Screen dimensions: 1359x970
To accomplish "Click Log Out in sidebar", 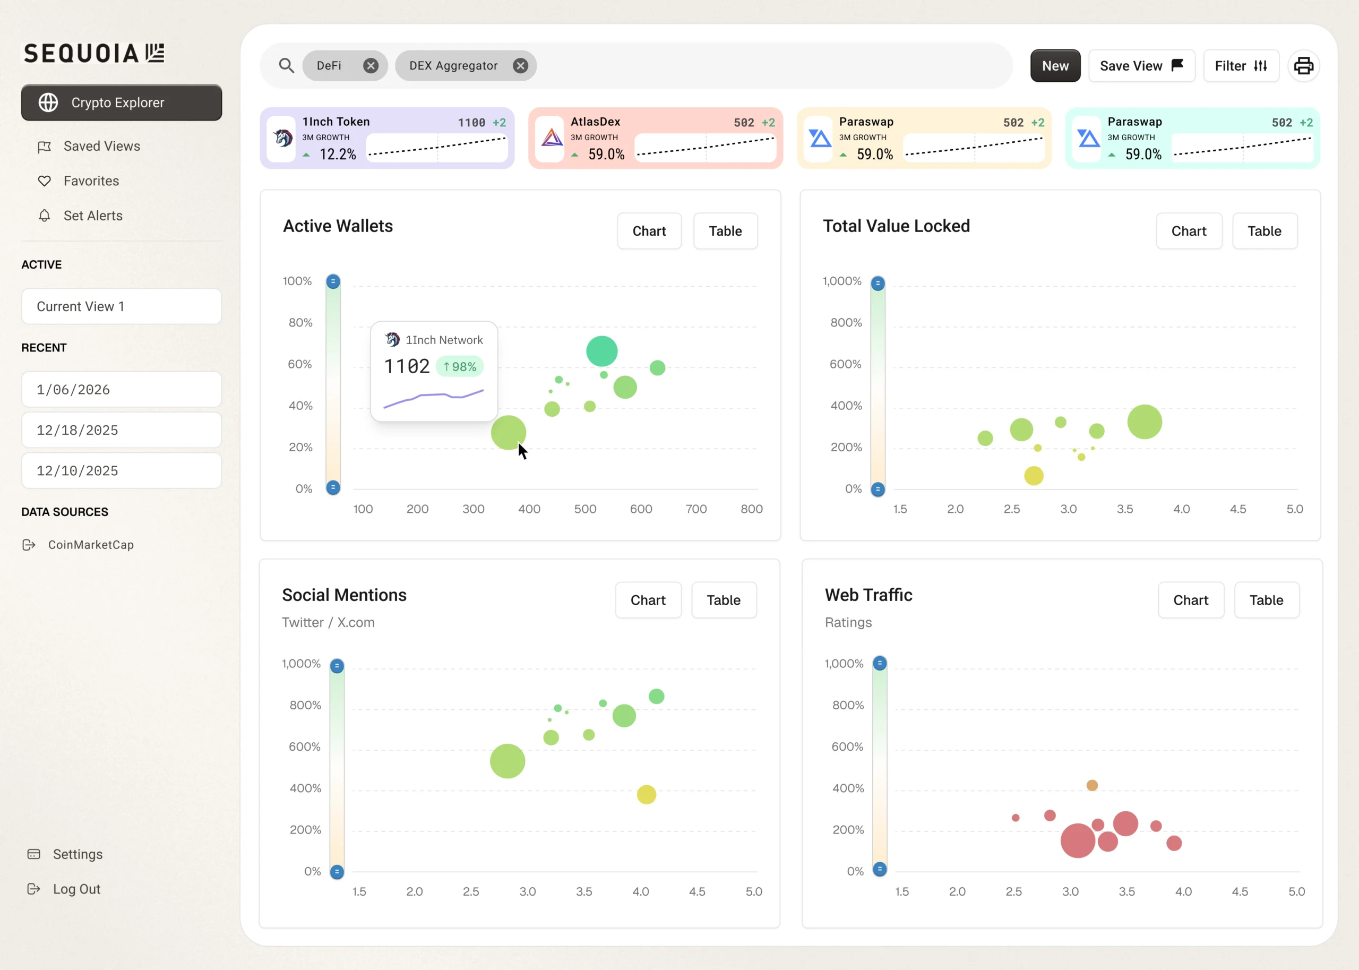I will pyautogui.click(x=76, y=889).
